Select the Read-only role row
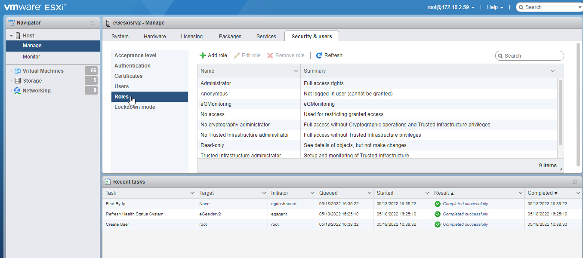Image resolution: width=583 pixels, height=258 pixels. pos(377,145)
